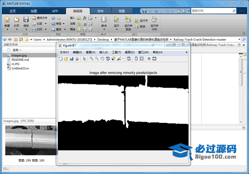The width and height of the screenshot is (249, 174).
Task: Click the Run and Time icon
Action: pyautogui.click(x=154, y=19)
